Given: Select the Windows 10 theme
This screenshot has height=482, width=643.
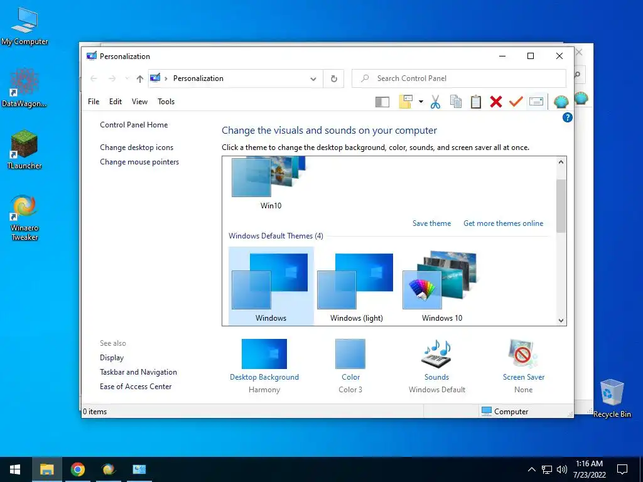Looking at the screenshot, I should (x=441, y=286).
